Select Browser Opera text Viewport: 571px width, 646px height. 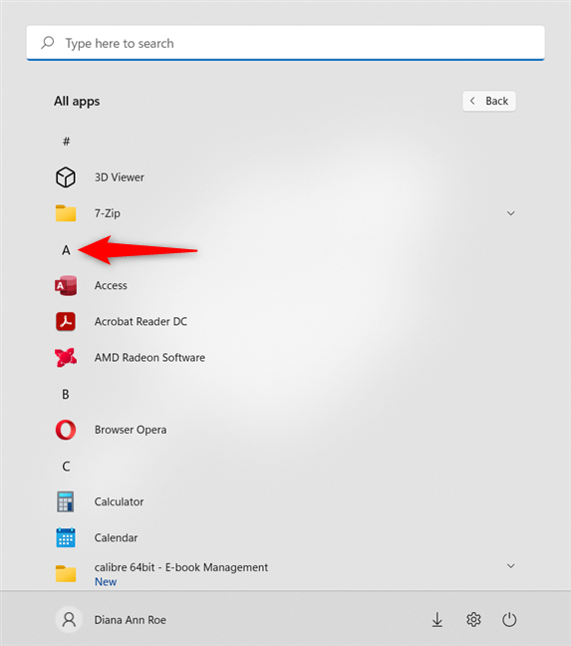tap(131, 430)
